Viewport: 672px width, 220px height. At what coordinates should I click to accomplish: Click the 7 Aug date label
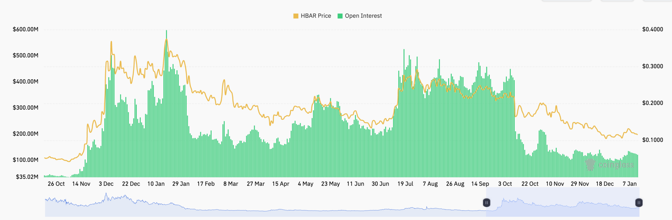point(430,184)
